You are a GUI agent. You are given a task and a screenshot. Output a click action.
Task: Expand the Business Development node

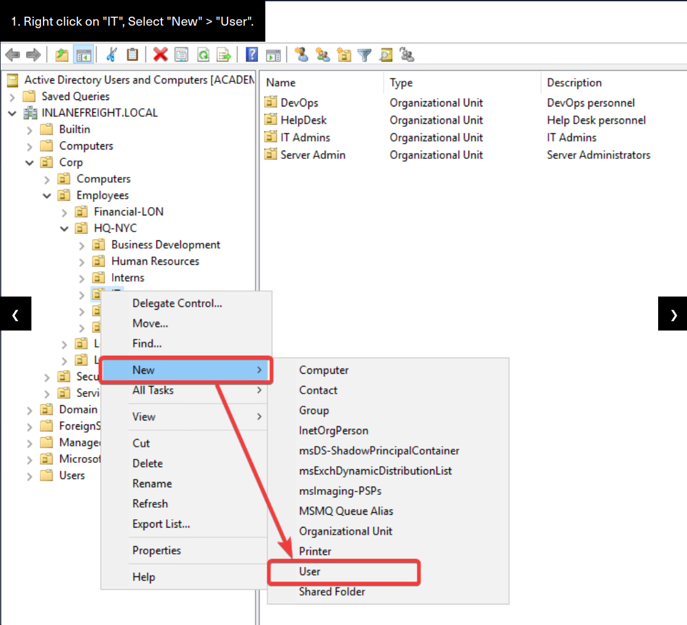point(81,246)
